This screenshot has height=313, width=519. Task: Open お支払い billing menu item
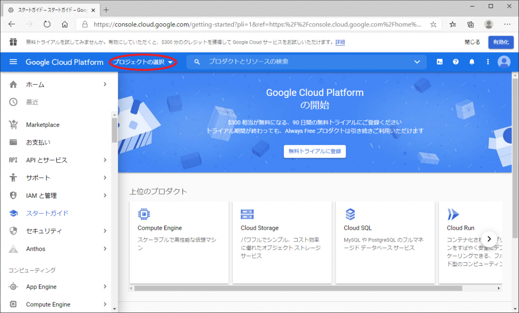click(x=38, y=143)
